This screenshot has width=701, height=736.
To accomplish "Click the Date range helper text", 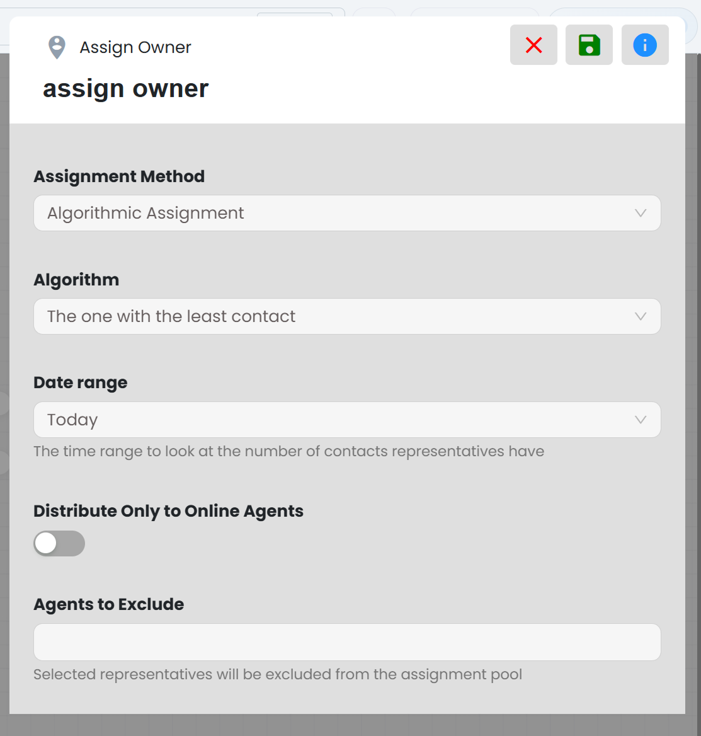I will [289, 452].
